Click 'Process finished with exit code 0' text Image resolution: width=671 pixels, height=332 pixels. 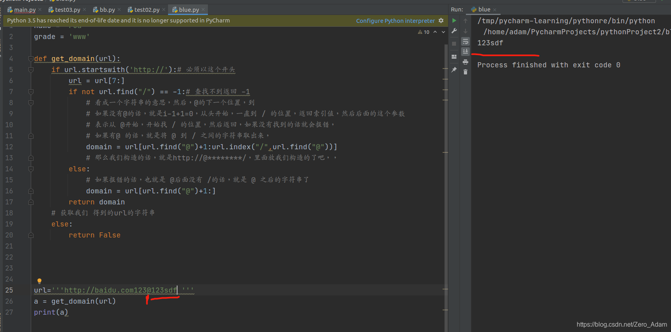pos(549,65)
